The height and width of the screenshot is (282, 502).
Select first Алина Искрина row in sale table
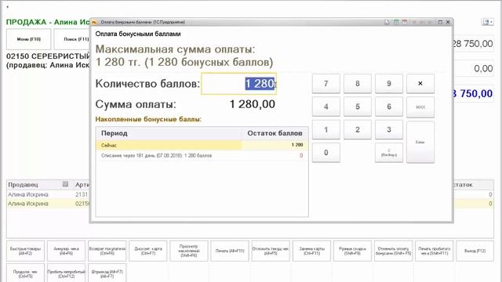(48, 194)
